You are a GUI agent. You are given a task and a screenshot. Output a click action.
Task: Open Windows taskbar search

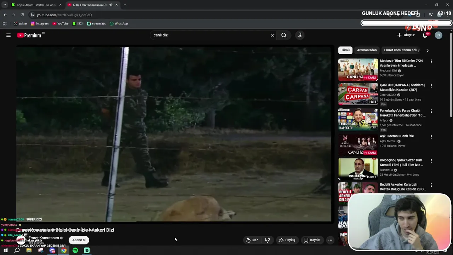pyautogui.click(x=17, y=250)
